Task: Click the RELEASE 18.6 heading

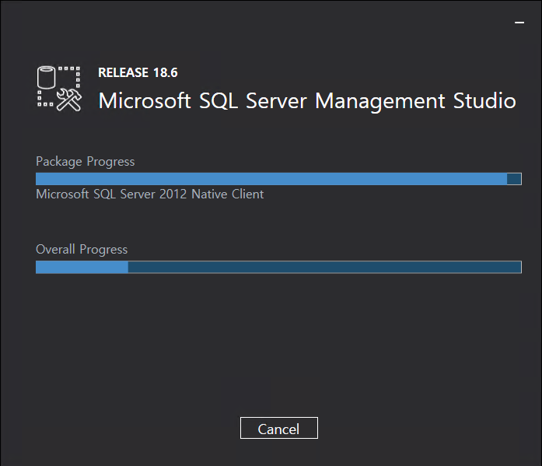Action: pyautogui.click(x=138, y=72)
